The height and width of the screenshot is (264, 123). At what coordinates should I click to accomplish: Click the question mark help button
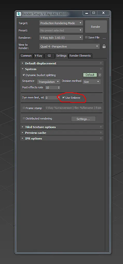[x=100, y=75]
